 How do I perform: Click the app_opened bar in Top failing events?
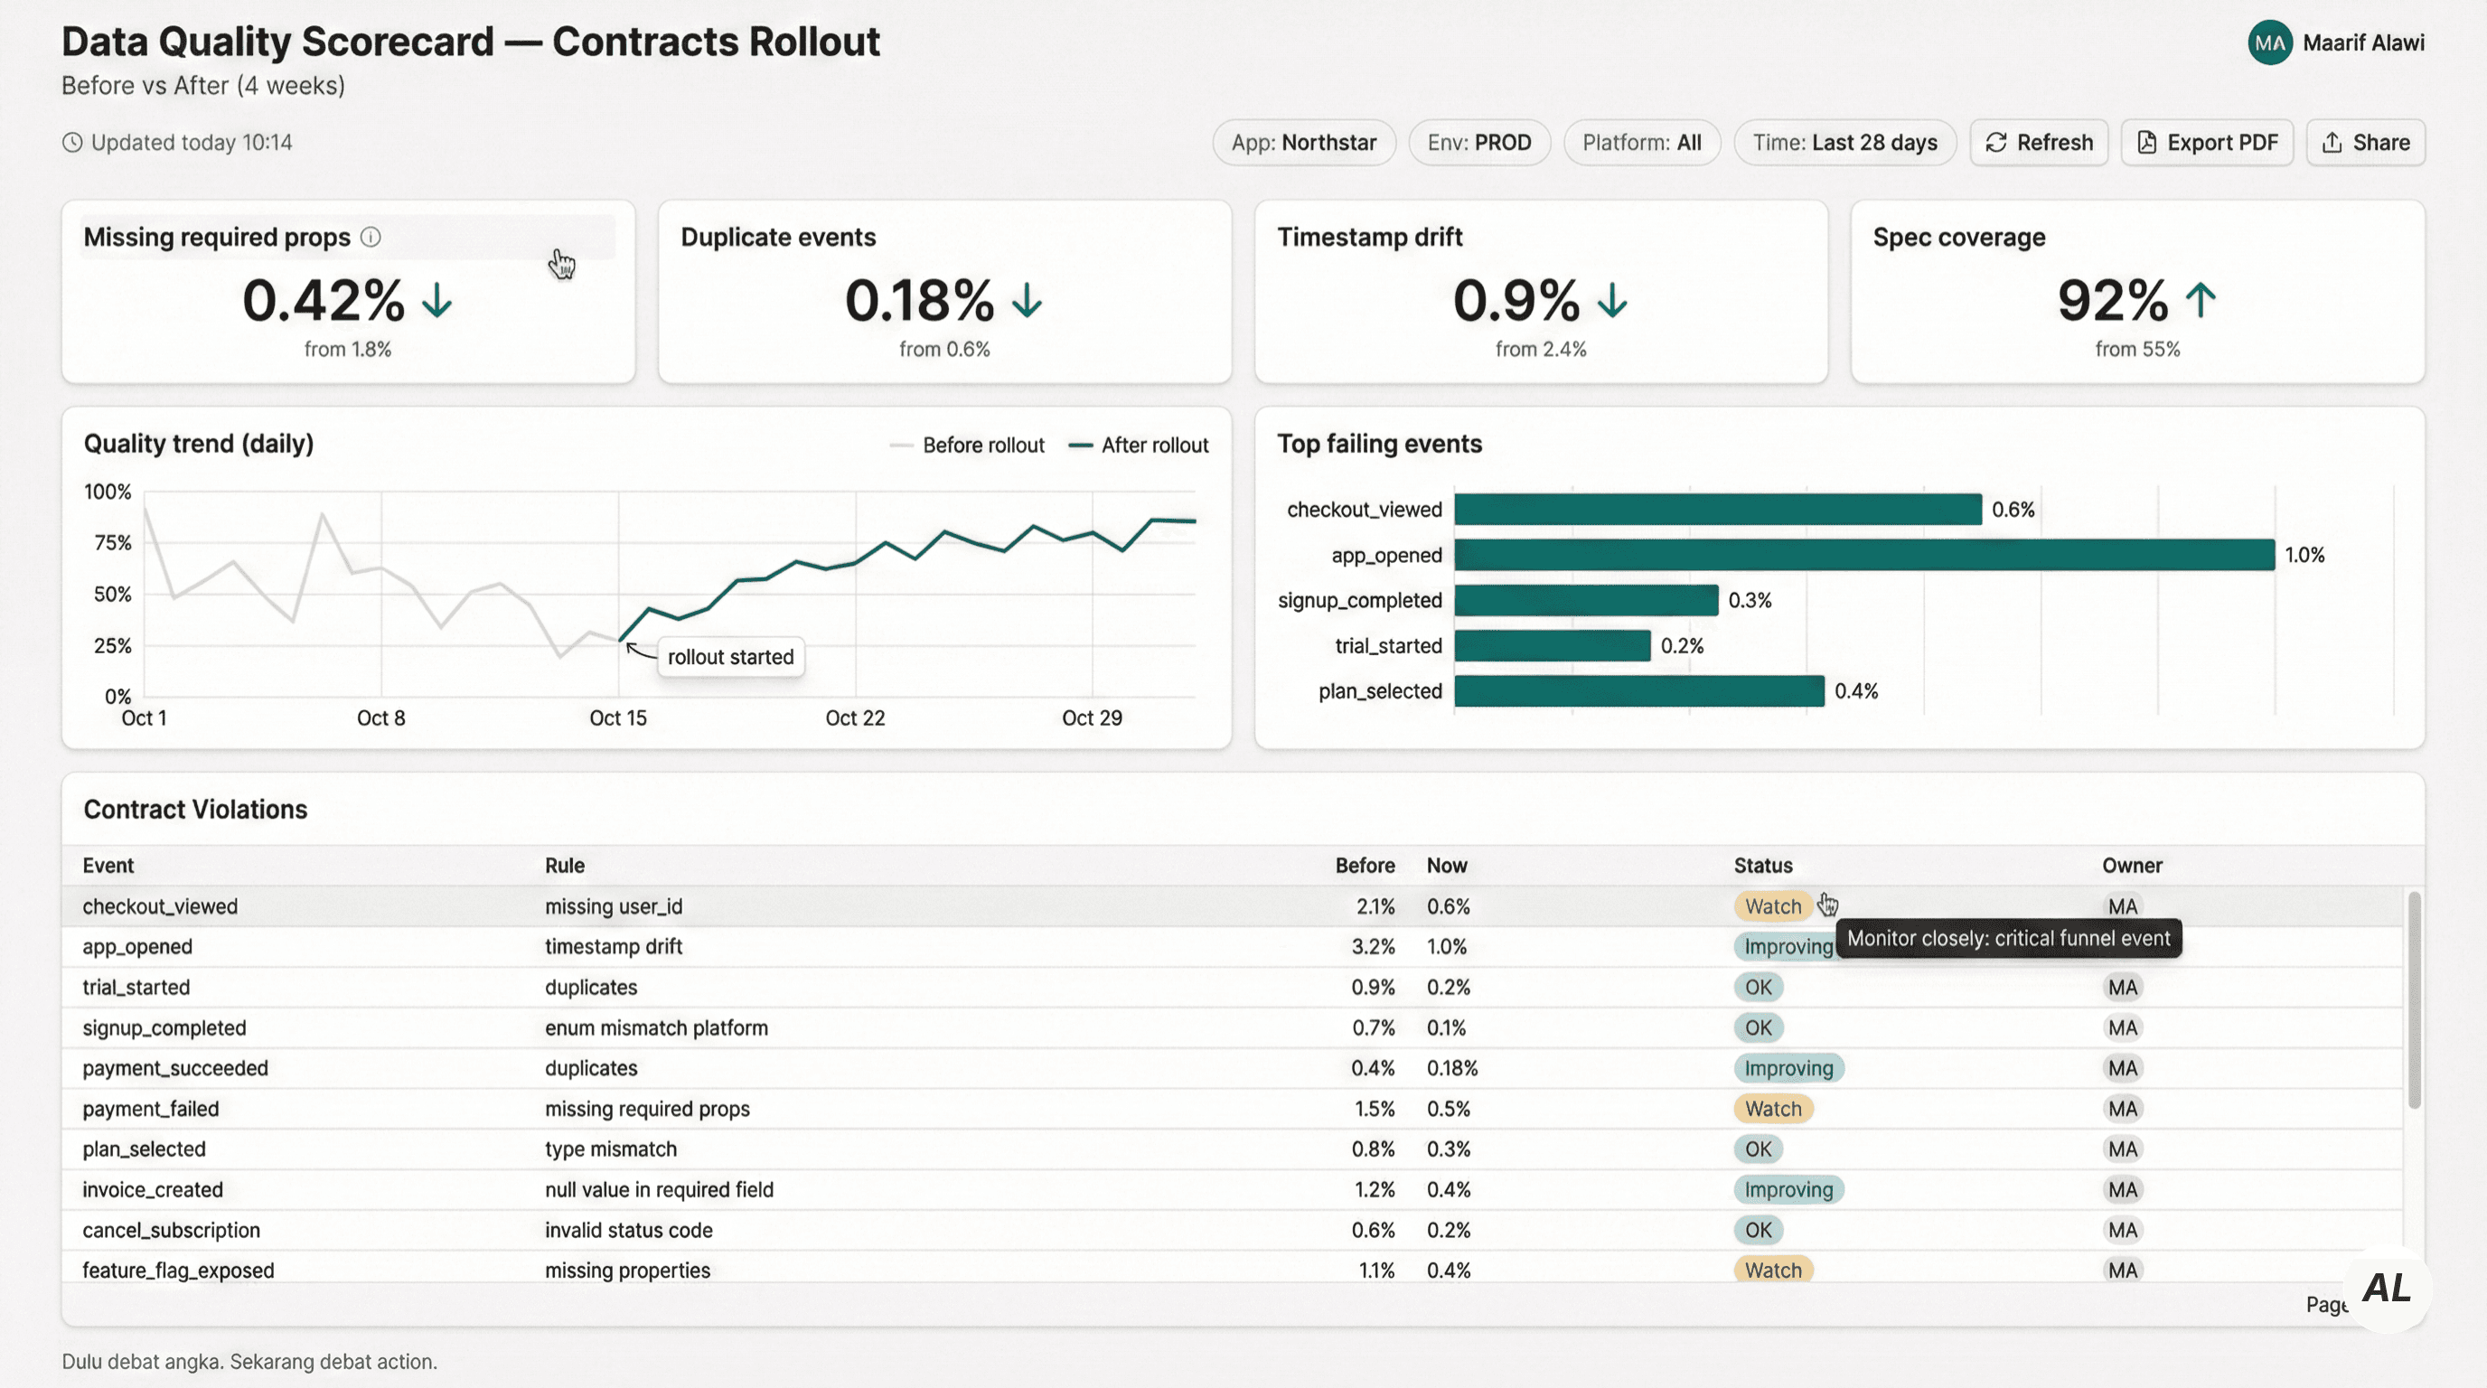tap(1863, 555)
